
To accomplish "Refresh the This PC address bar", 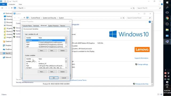I will pos(134,8).
